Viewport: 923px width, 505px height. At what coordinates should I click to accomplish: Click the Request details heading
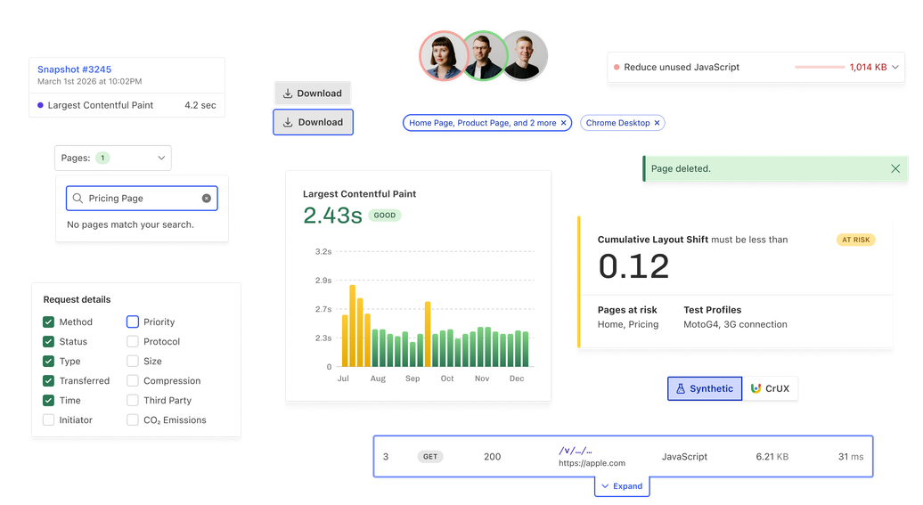click(77, 299)
